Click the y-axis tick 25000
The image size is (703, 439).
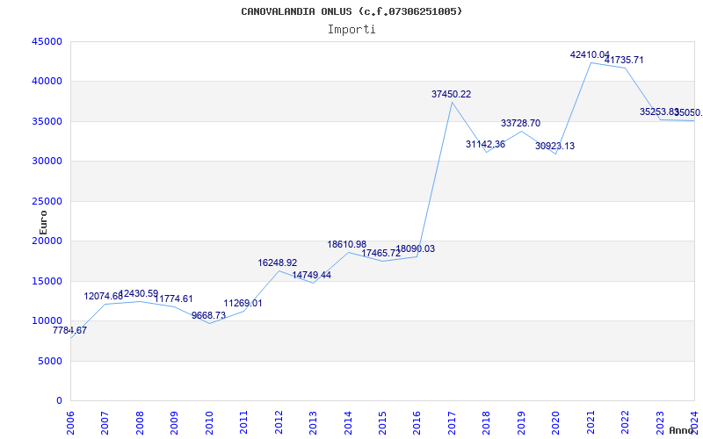(x=47, y=201)
